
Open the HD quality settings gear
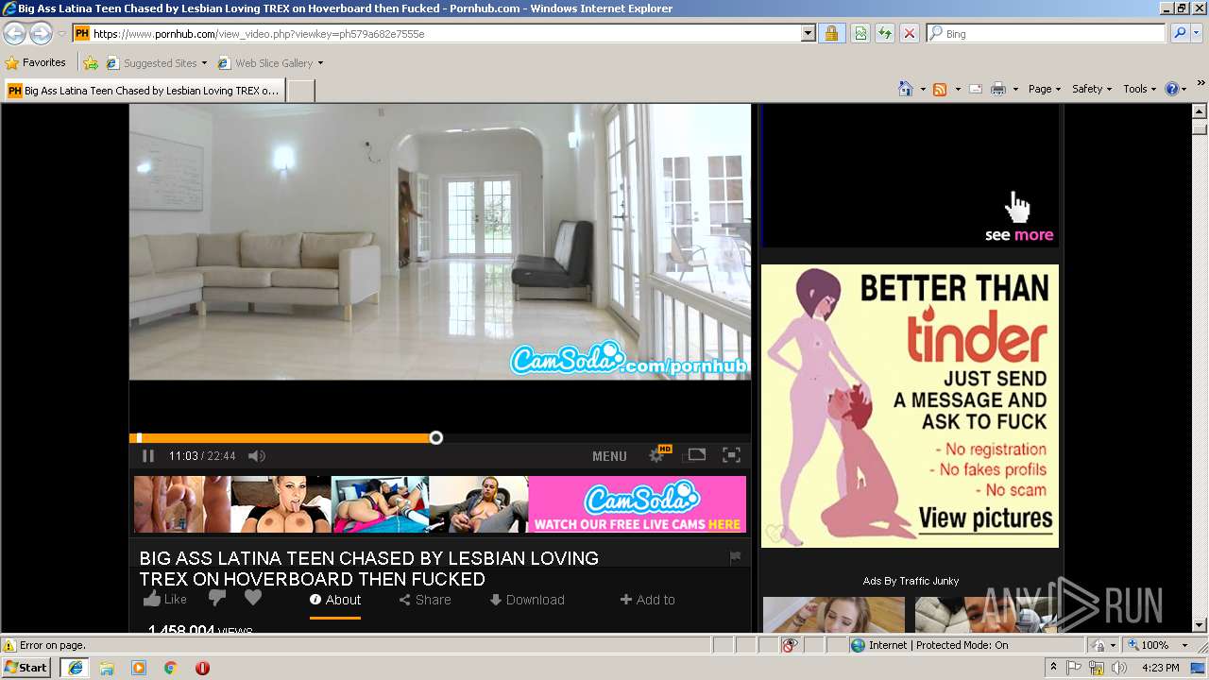pyautogui.click(x=658, y=455)
